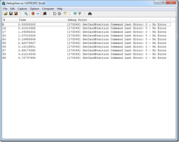Select log row number 16
This screenshot has height=142, width=179.
pyautogui.click(x=86, y=28)
